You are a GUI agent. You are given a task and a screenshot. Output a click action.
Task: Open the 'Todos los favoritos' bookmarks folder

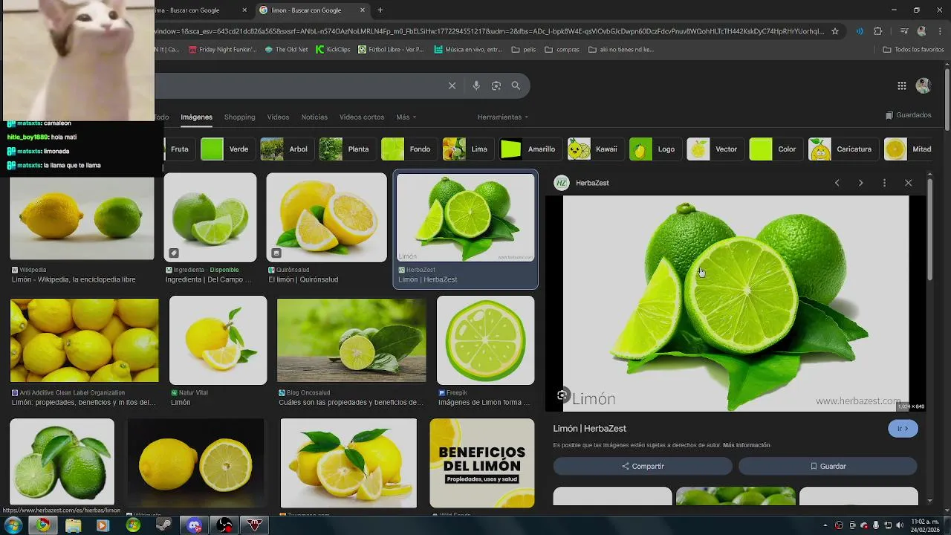click(x=913, y=50)
